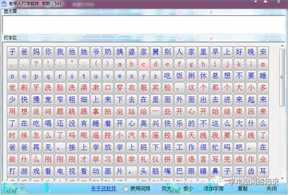Viewport: 288px width, 195px height.
Task: Enable the 使用词频 checkbox
Action: pos(126,189)
